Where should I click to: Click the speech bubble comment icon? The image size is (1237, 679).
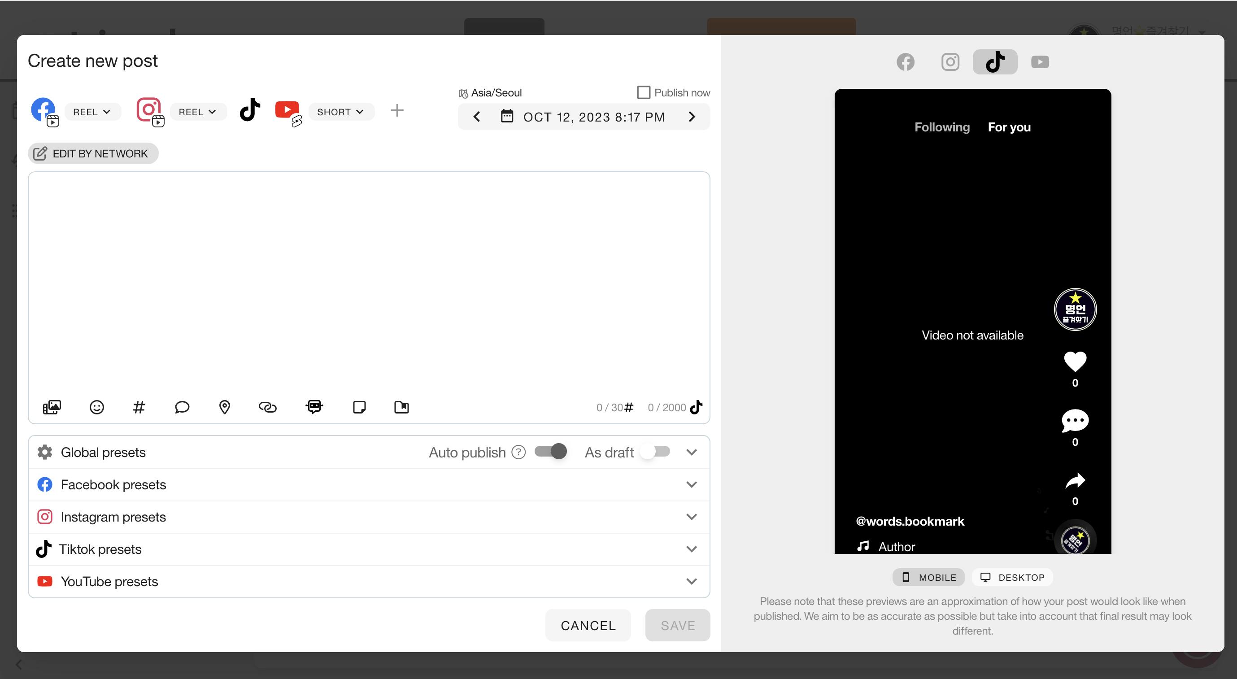182,407
